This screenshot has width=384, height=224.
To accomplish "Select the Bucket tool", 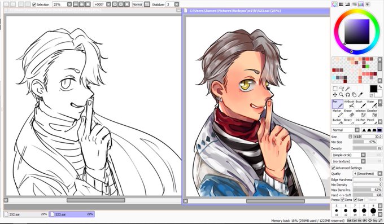I will [x=338, y=121].
